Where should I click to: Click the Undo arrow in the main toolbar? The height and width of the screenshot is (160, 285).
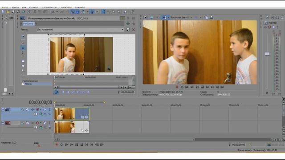tap(53, 12)
